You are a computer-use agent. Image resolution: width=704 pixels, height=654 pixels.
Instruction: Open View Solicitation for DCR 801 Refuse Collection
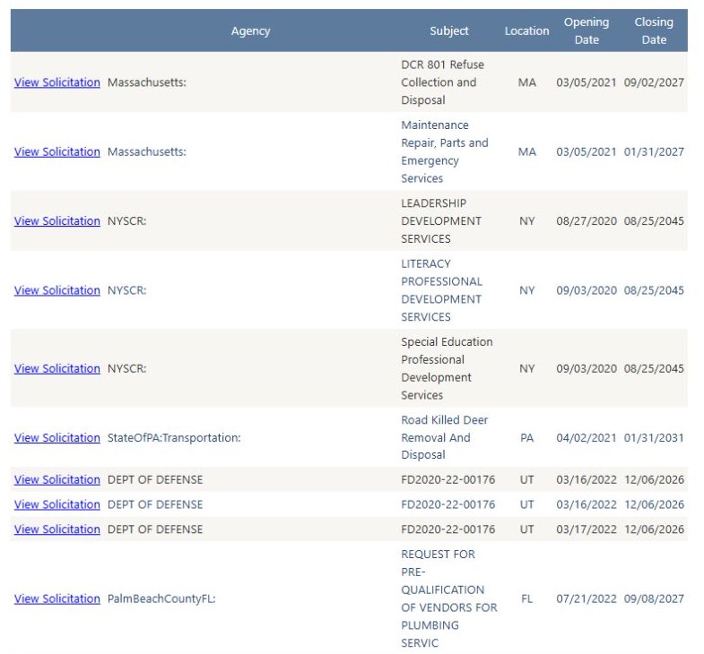pos(57,82)
